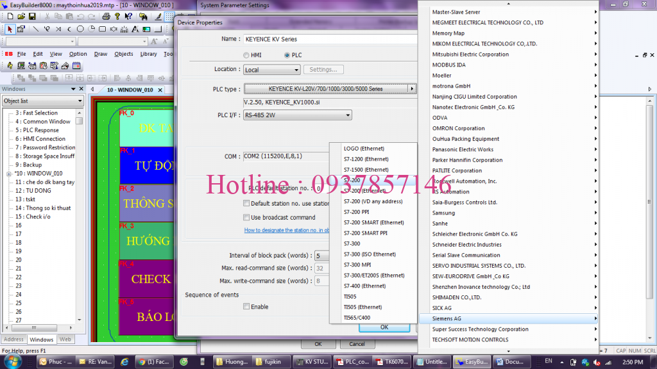Expand the WINDOW_010 tree node
Viewport: 657px width, 369px height.
pyautogui.click(x=9, y=174)
